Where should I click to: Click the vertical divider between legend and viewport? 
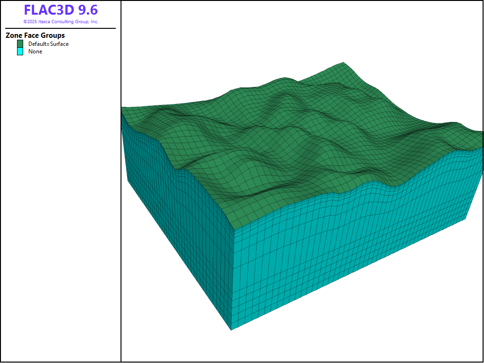(x=121, y=189)
